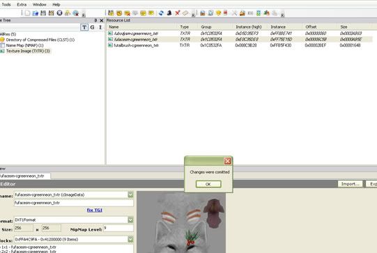The image size is (377, 253).
Task: Open the Tools menu
Action: pyautogui.click(x=6, y=5)
